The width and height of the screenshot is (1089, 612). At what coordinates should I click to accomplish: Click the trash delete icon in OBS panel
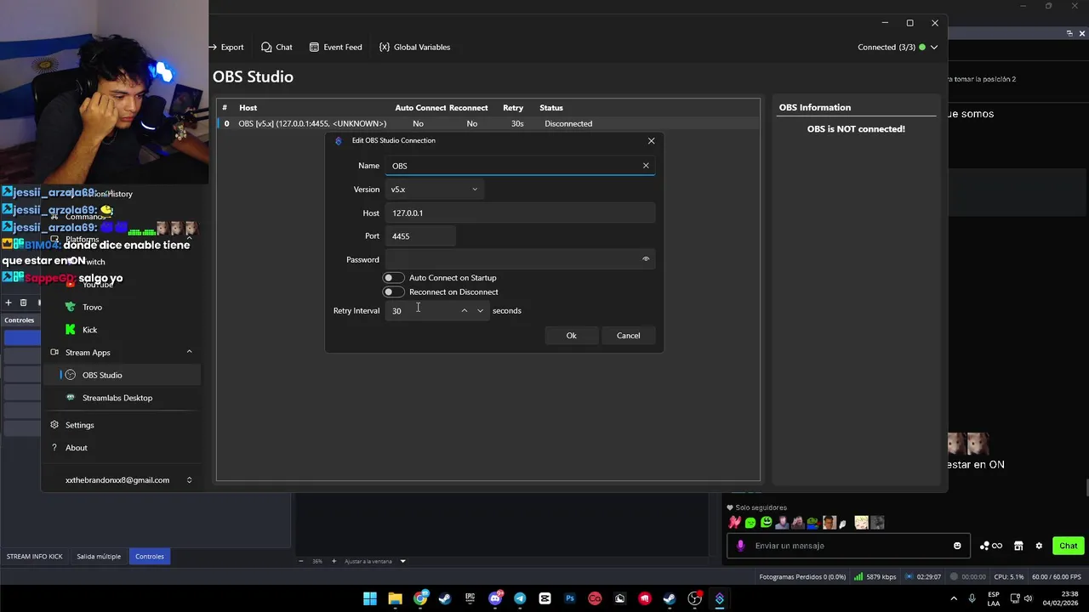[23, 303]
